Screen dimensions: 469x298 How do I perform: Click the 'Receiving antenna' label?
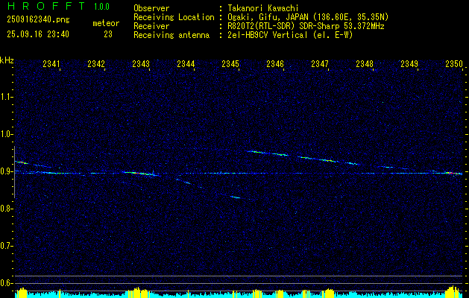[171, 35]
